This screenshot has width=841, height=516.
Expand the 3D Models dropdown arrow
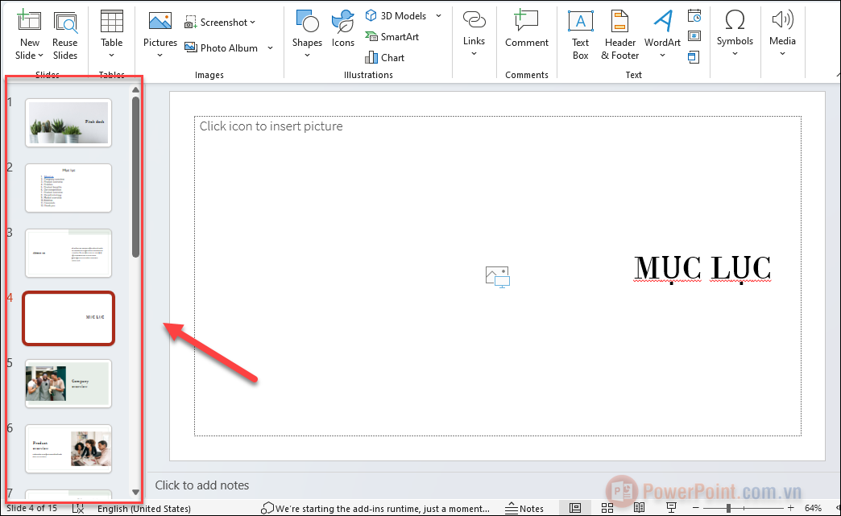[439, 15]
